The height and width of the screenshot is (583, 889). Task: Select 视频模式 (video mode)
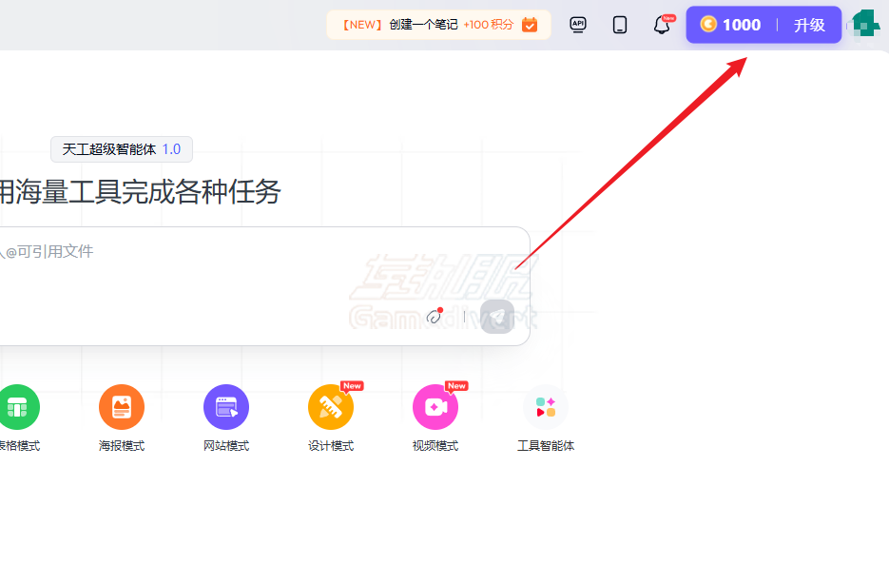[x=435, y=406]
